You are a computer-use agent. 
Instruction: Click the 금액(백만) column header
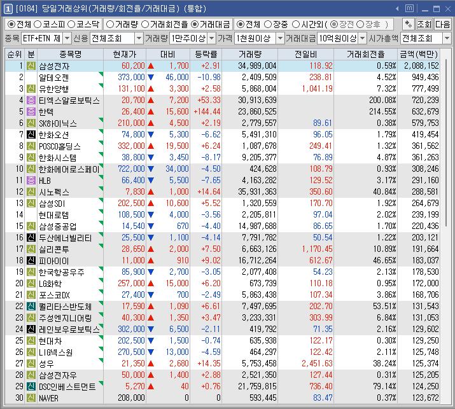click(x=419, y=54)
